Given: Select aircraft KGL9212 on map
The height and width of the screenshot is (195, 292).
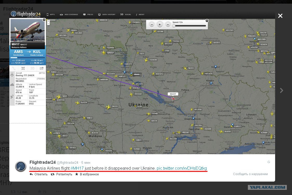Looking at the screenshot, I should [153, 74].
